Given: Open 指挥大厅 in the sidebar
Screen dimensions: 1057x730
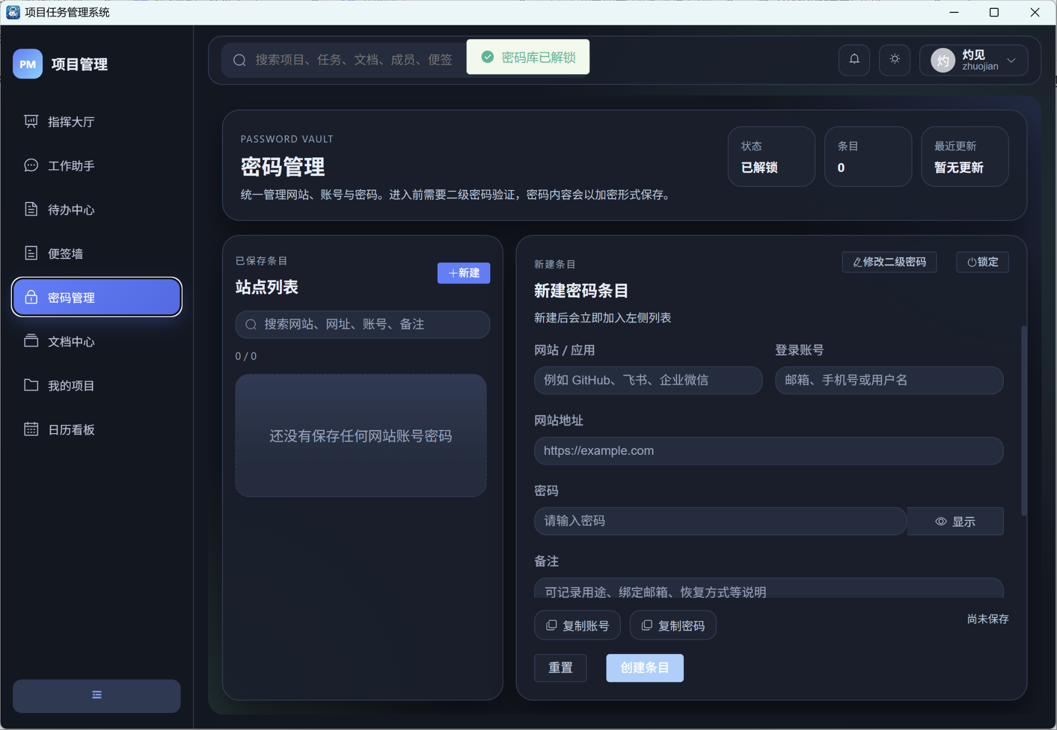Looking at the screenshot, I should click(70, 121).
